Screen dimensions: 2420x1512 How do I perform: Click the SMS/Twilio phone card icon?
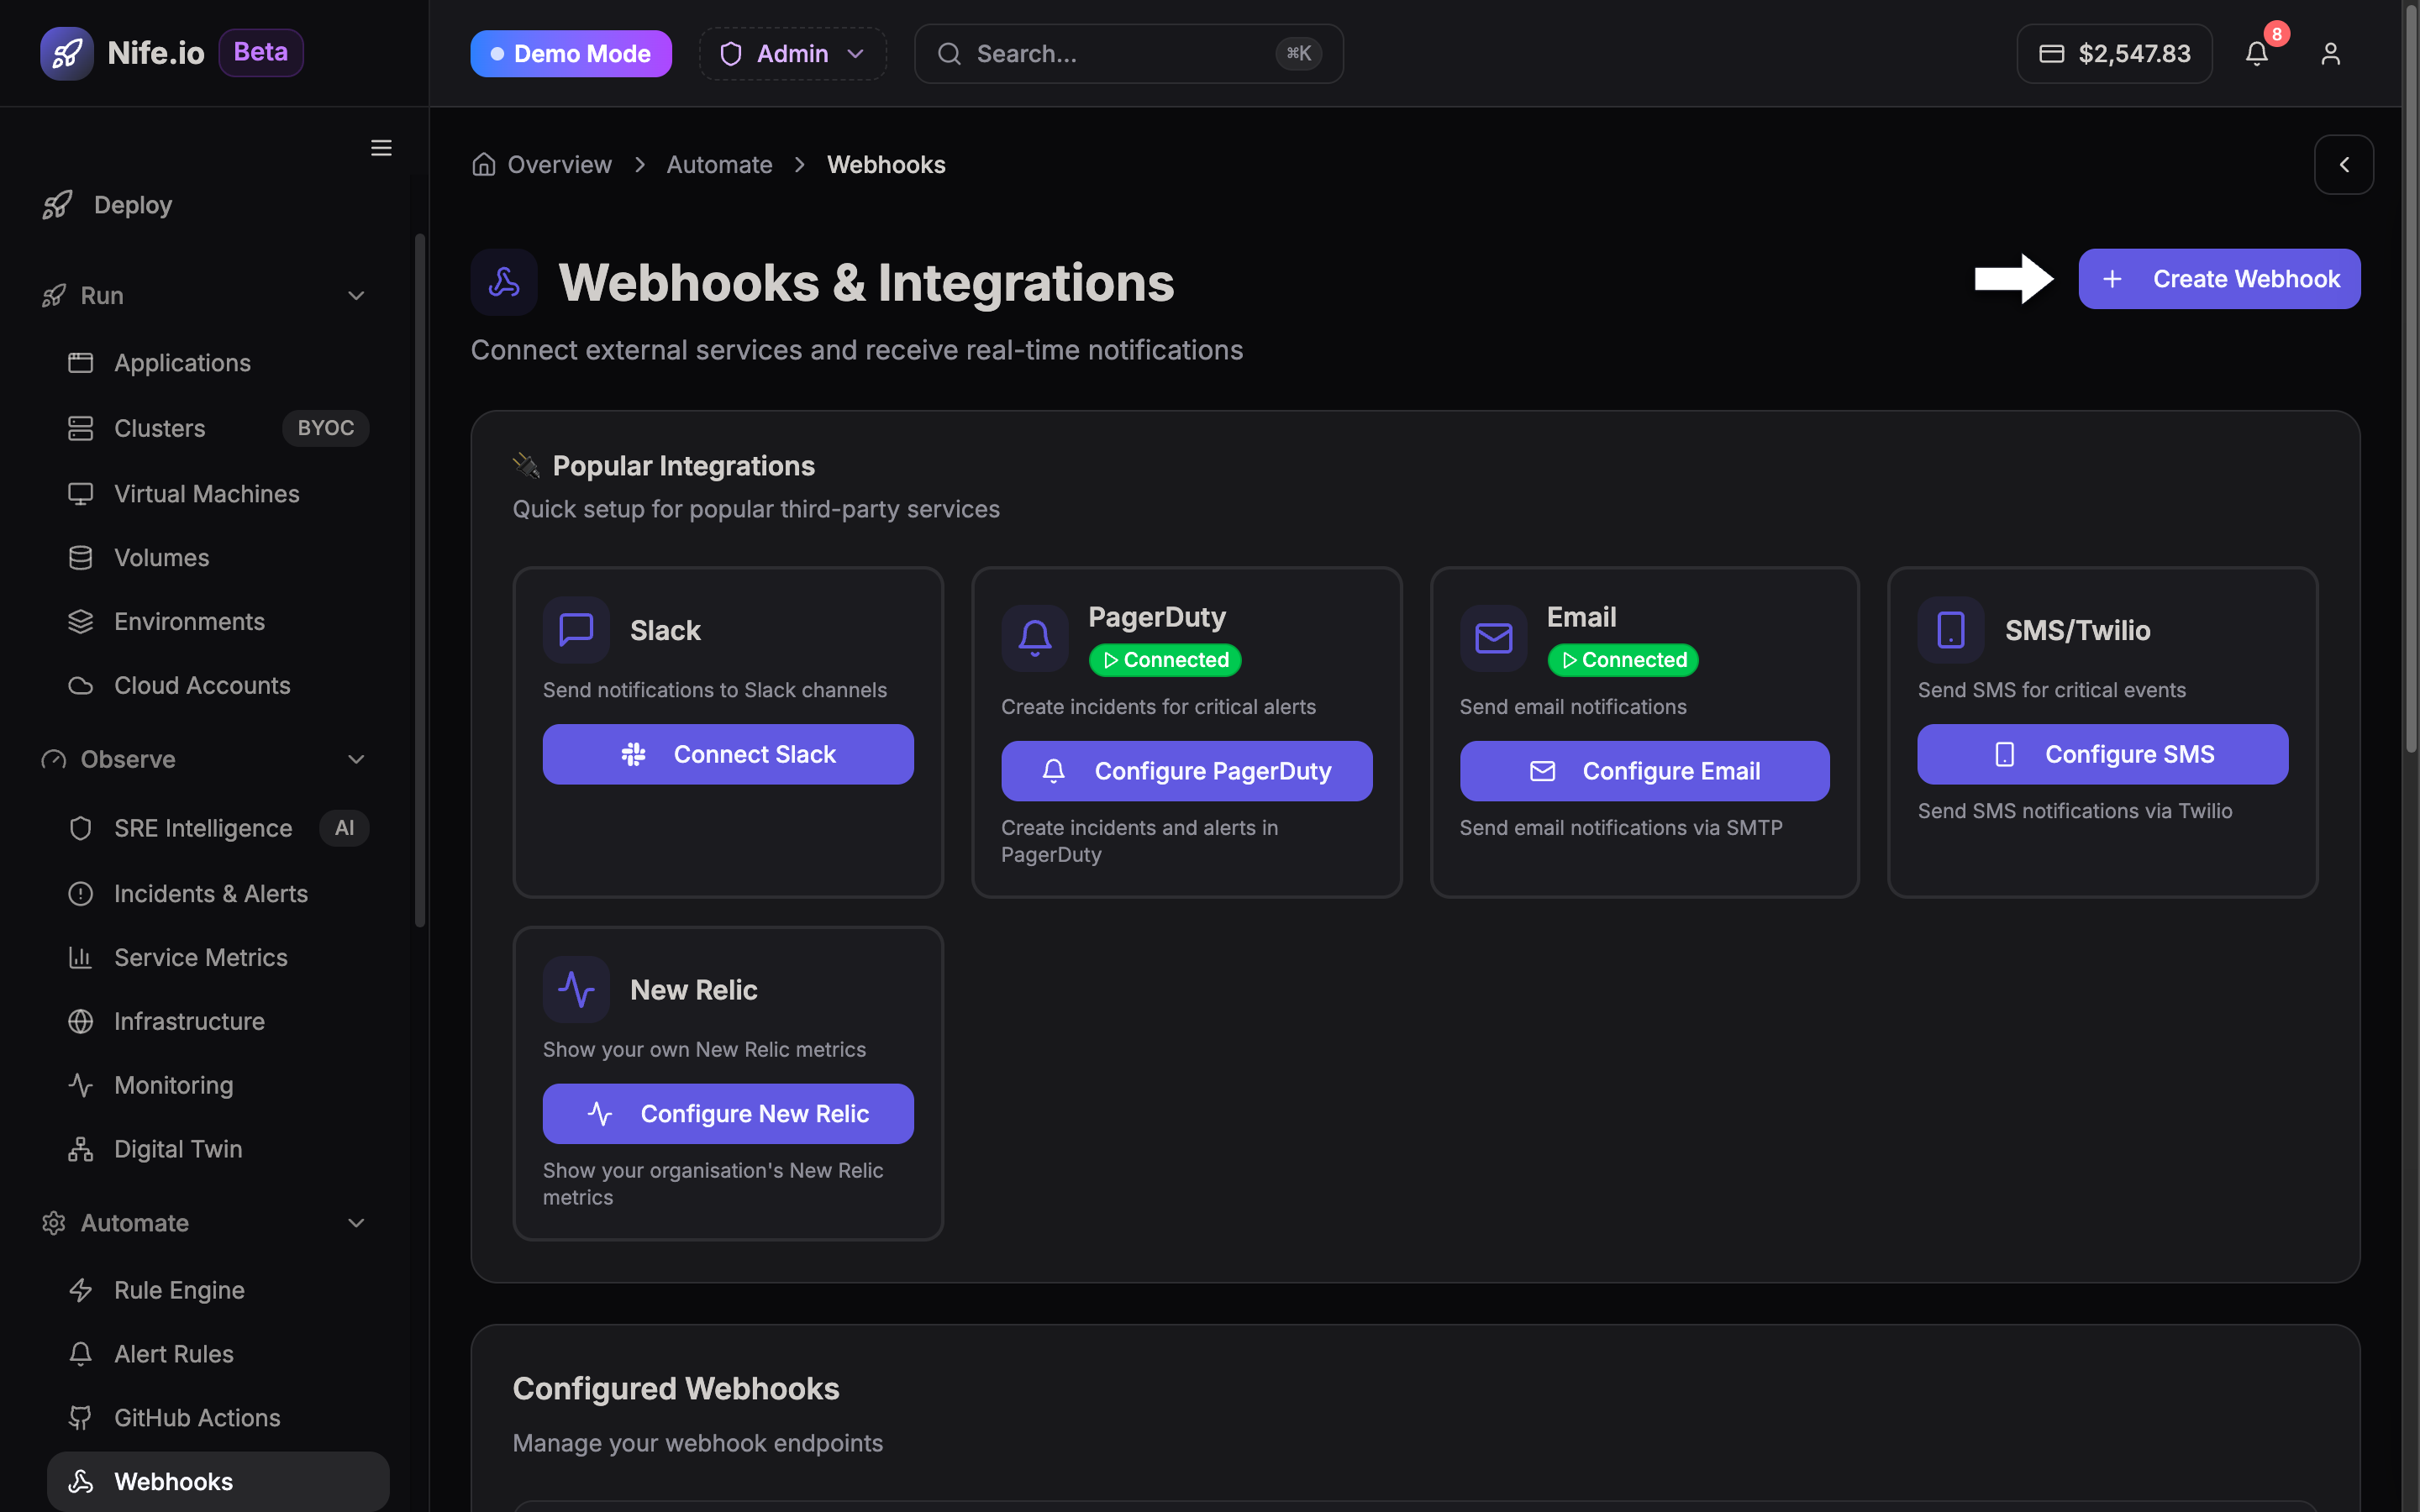point(1950,630)
